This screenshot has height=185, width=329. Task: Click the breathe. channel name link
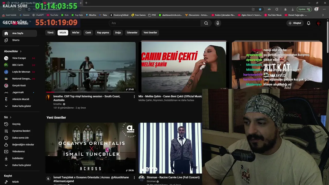pos(58,104)
